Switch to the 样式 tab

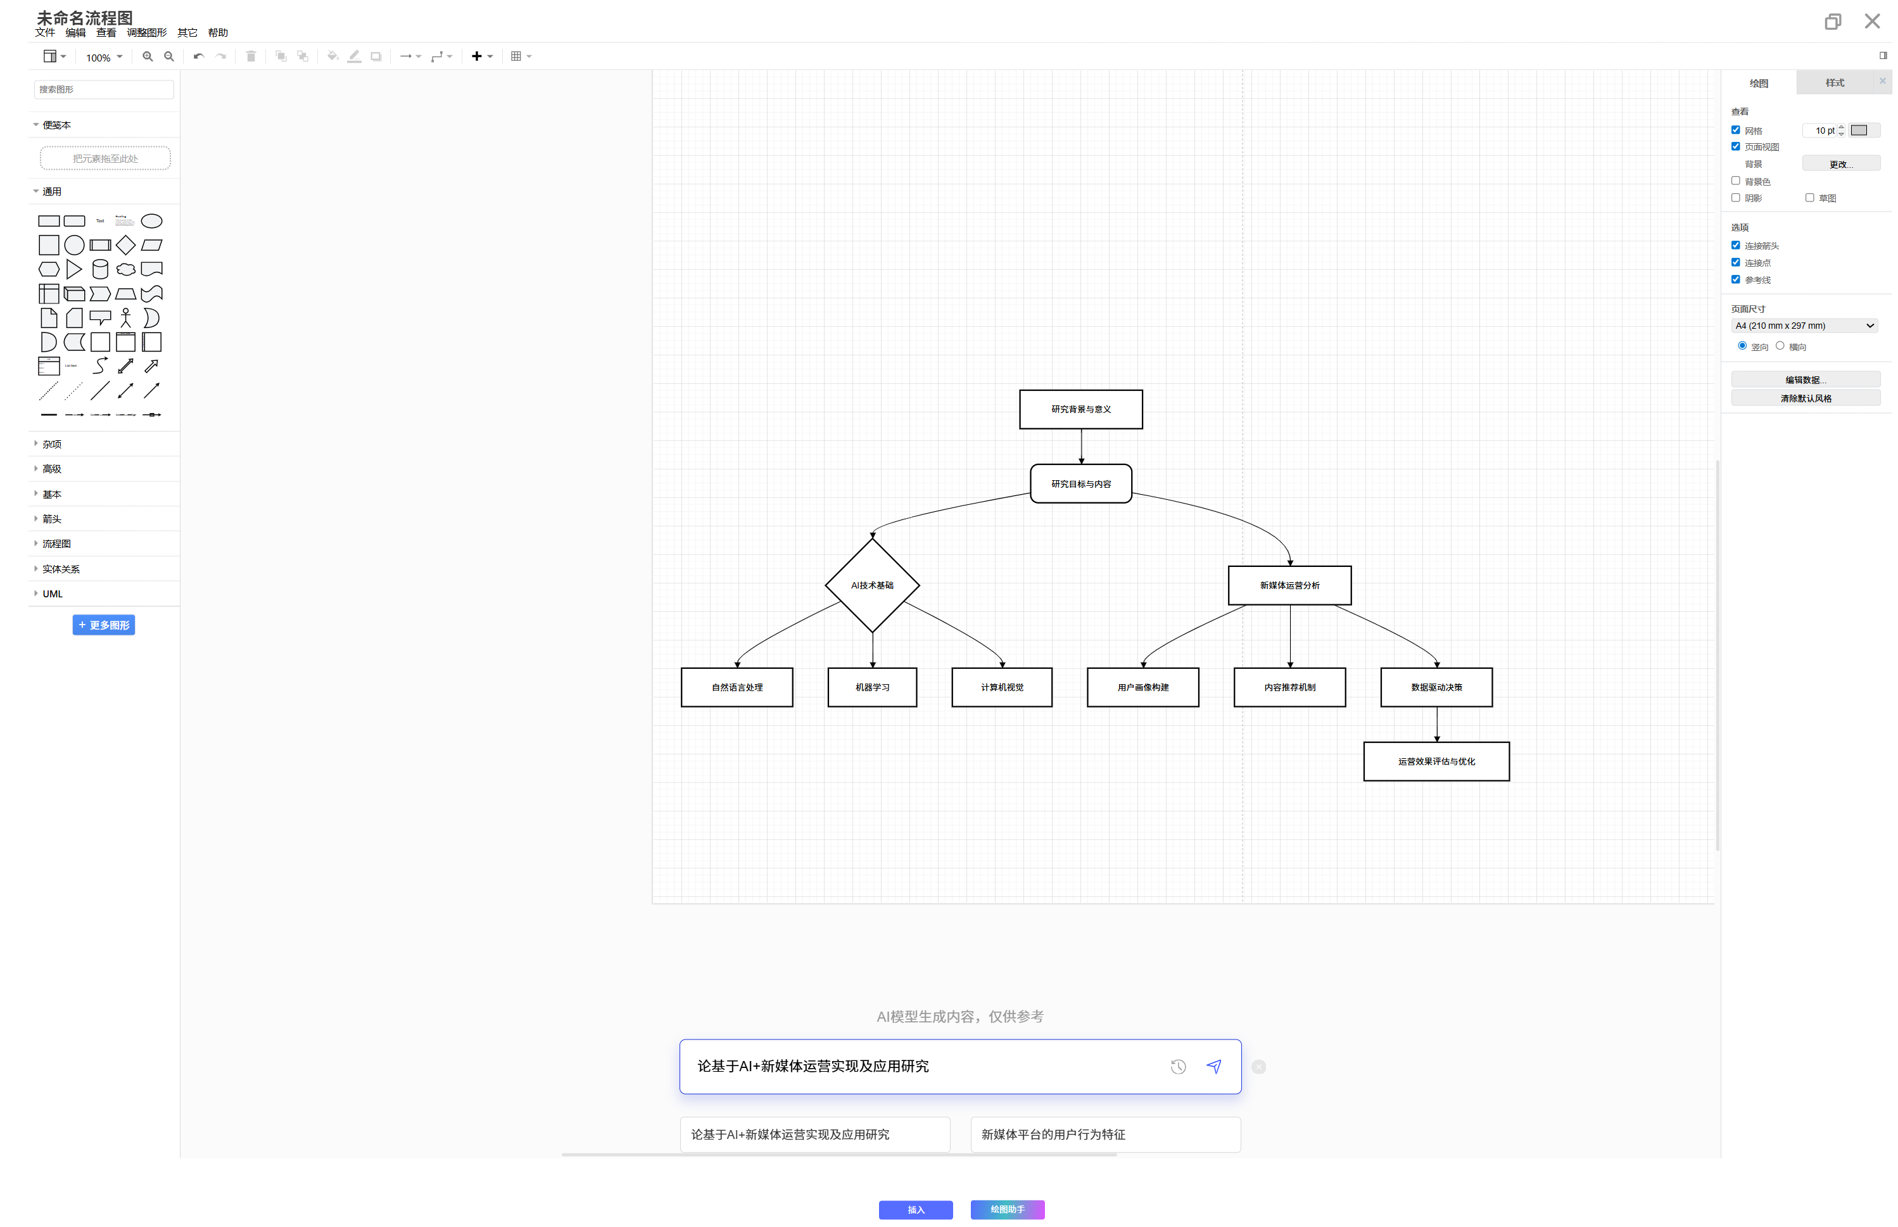coord(1834,83)
